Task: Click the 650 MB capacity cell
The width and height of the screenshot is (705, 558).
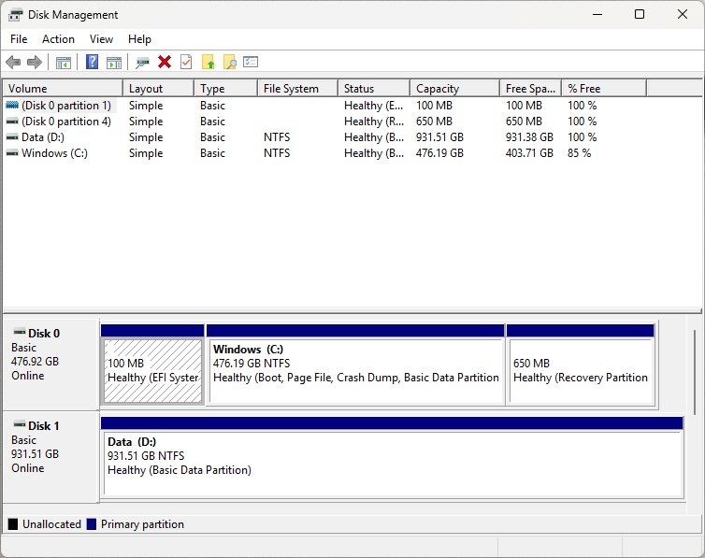Action: point(434,122)
